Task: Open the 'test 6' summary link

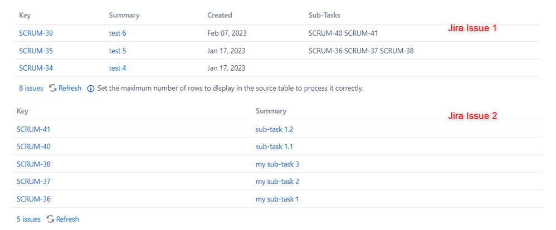Action: click(x=118, y=33)
